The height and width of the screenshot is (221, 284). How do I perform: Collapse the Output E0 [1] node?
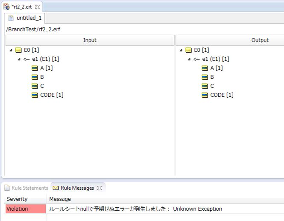[181, 50]
